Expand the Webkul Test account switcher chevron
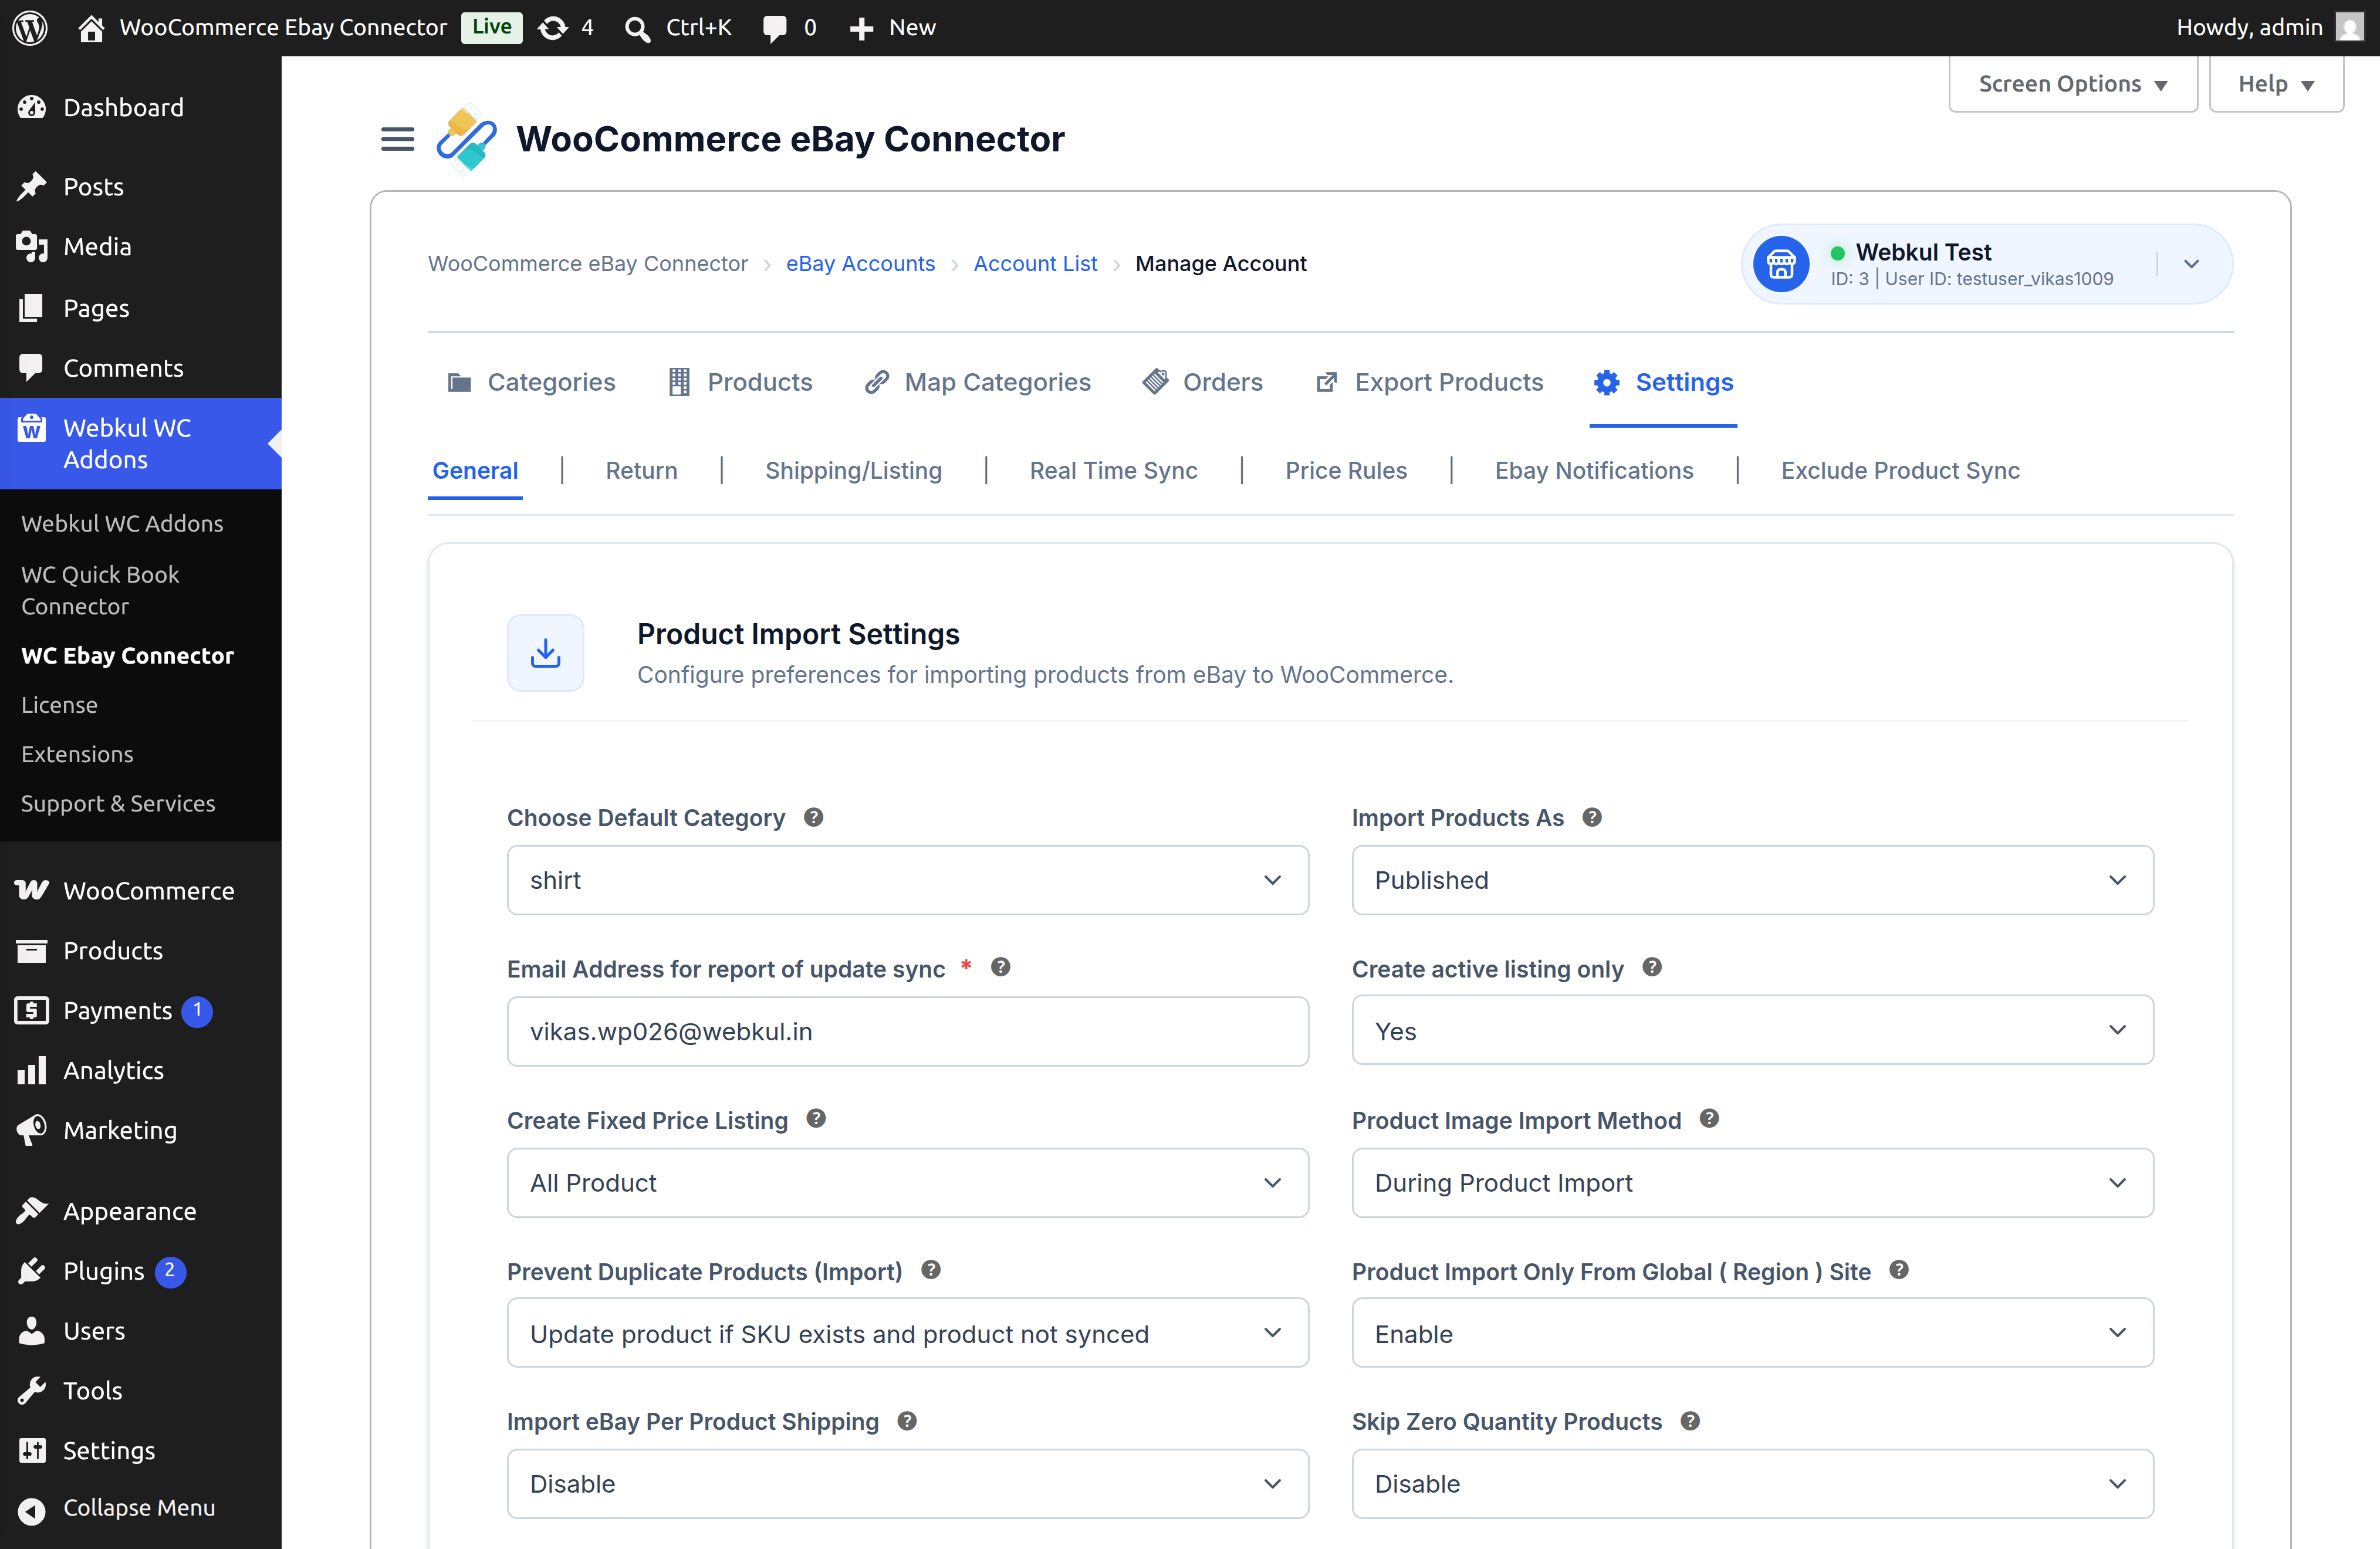Viewport: 2380px width, 1549px height. (x=2191, y=264)
